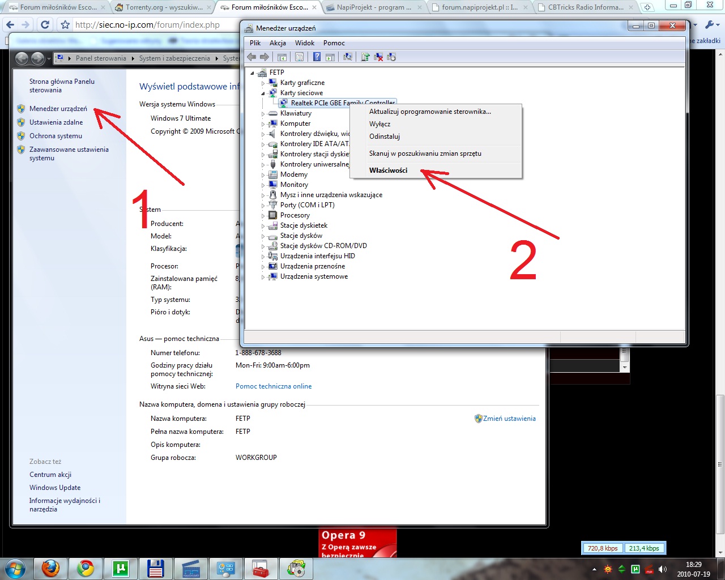Click the Properties sheet icon in toolbar
Screen dimensions: 725x580
tap(299, 57)
